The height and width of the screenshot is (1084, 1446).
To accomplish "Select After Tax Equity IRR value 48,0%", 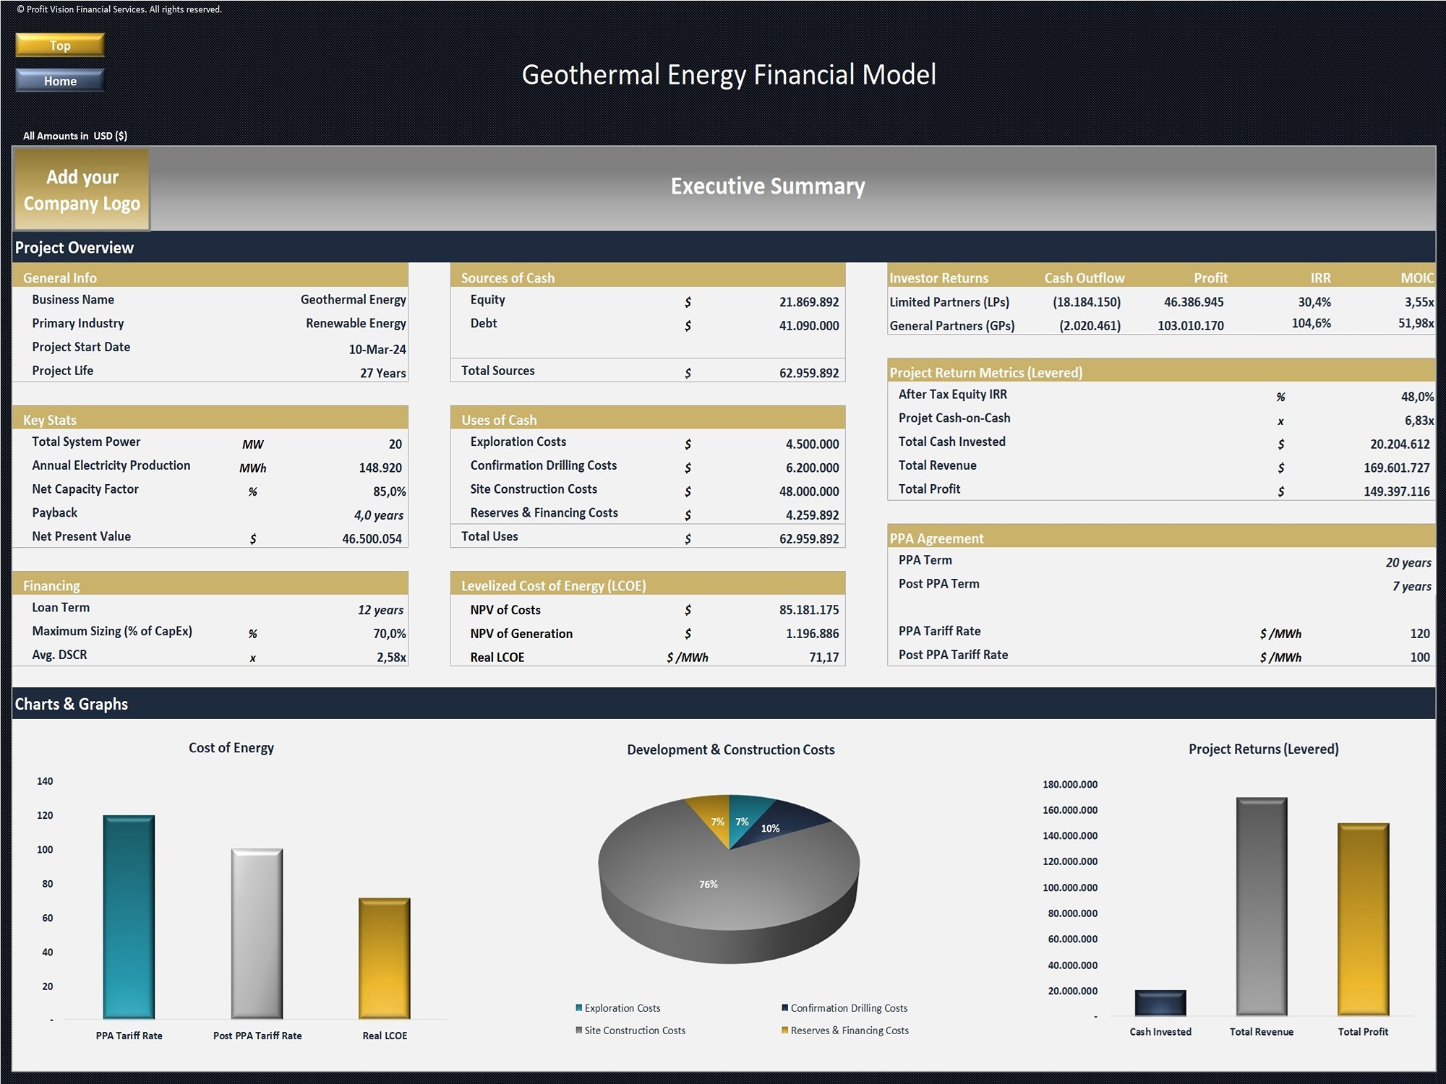I will (1417, 397).
